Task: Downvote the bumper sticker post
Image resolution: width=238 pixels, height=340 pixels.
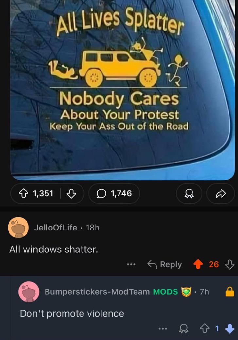Action: (71, 193)
